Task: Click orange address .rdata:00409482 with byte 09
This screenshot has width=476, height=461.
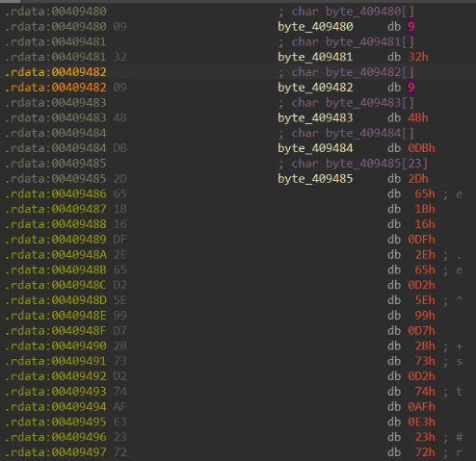Action: click(x=55, y=88)
